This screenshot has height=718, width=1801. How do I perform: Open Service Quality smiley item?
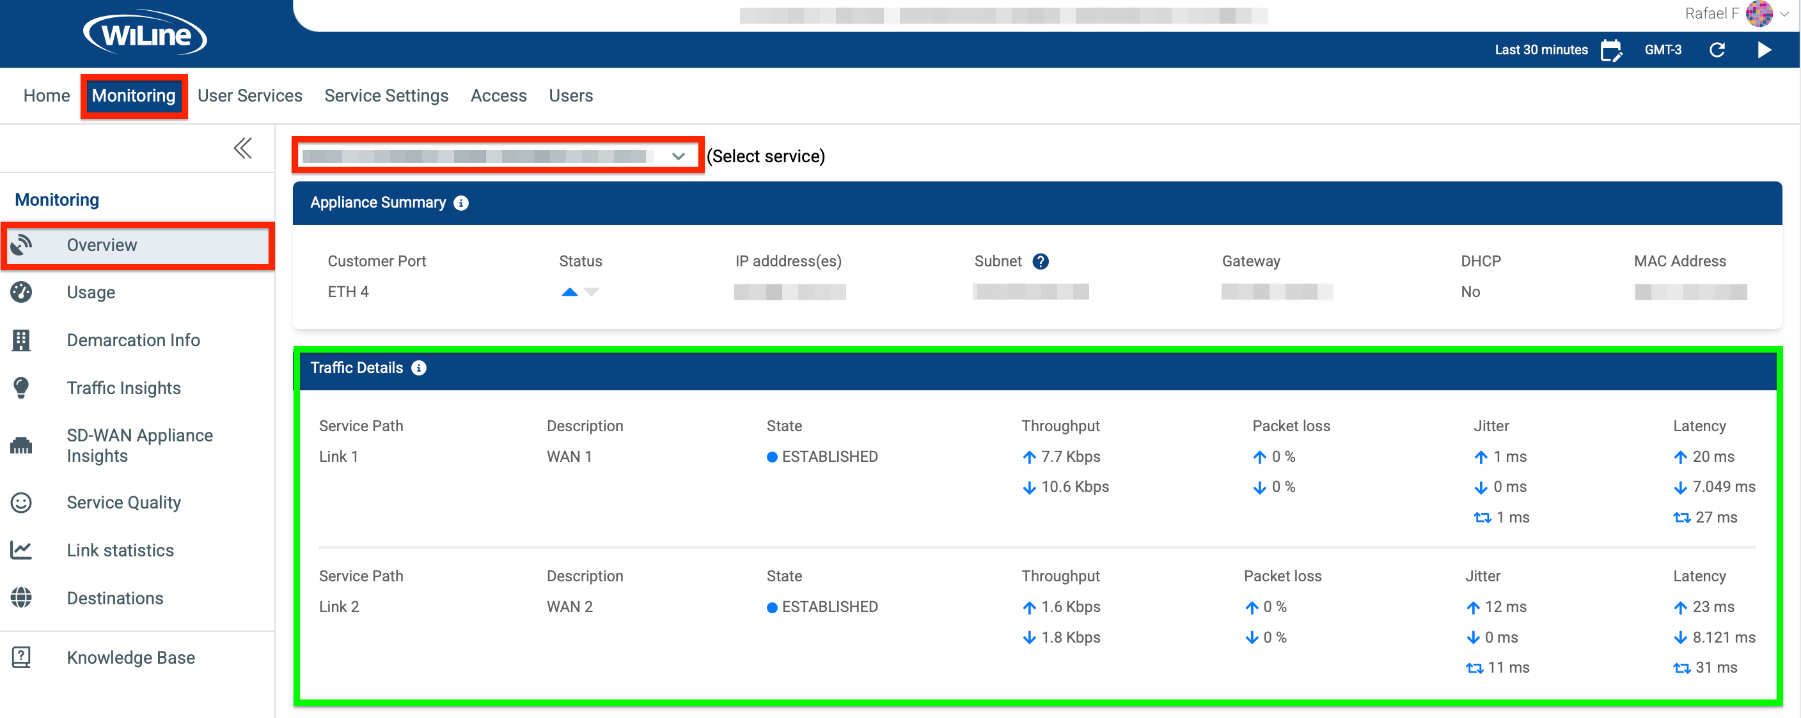(123, 503)
